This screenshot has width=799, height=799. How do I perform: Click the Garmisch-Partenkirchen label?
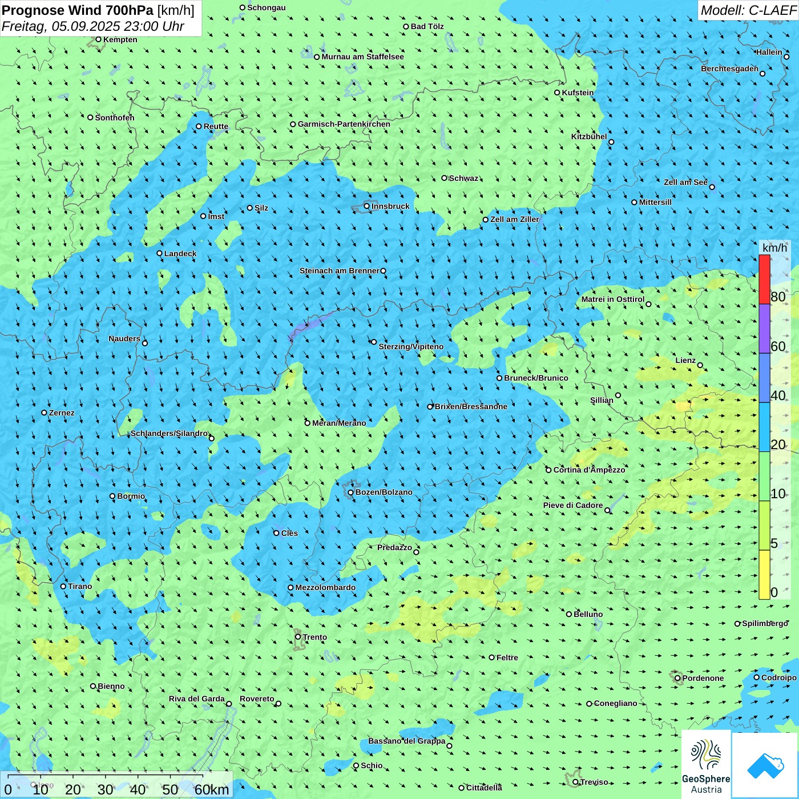coord(344,124)
